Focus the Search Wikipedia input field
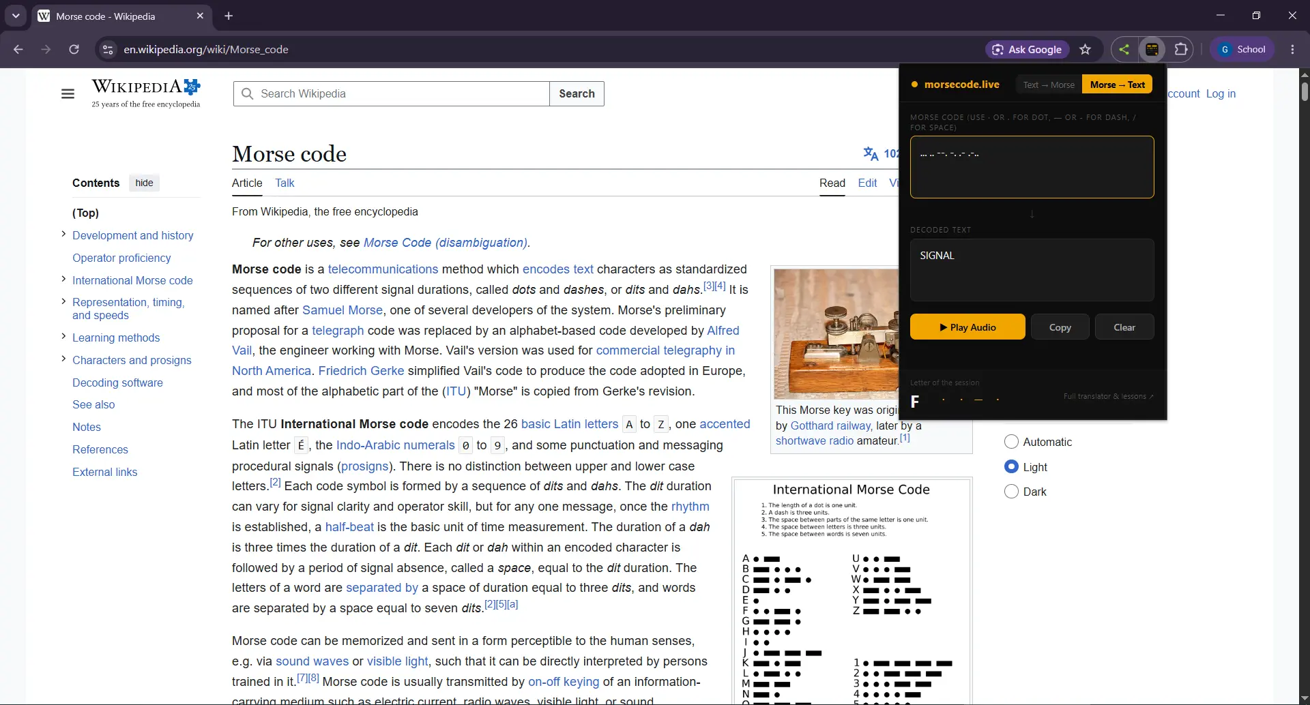The width and height of the screenshot is (1310, 705). [x=392, y=93]
